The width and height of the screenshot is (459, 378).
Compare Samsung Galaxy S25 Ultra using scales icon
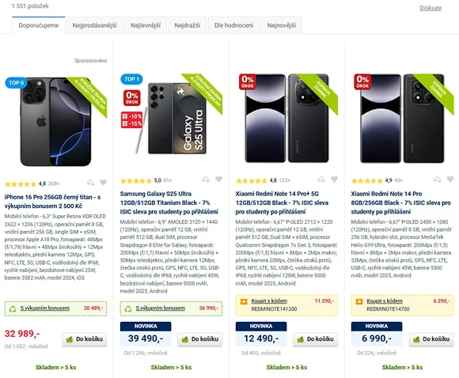[206, 179]
